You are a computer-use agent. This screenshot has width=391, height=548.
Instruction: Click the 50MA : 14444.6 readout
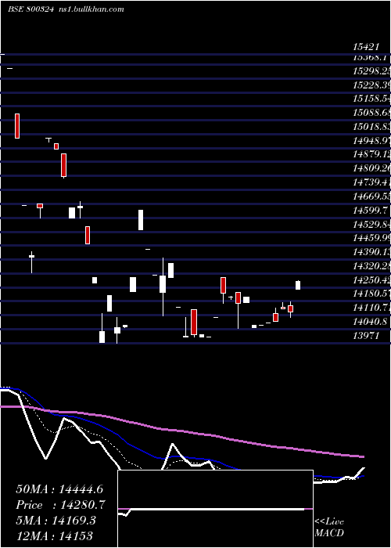pos(59,489)
